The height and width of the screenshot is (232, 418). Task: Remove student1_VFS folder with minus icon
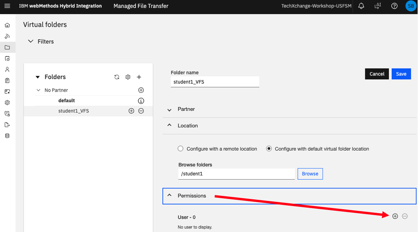(x=141, y=111)
